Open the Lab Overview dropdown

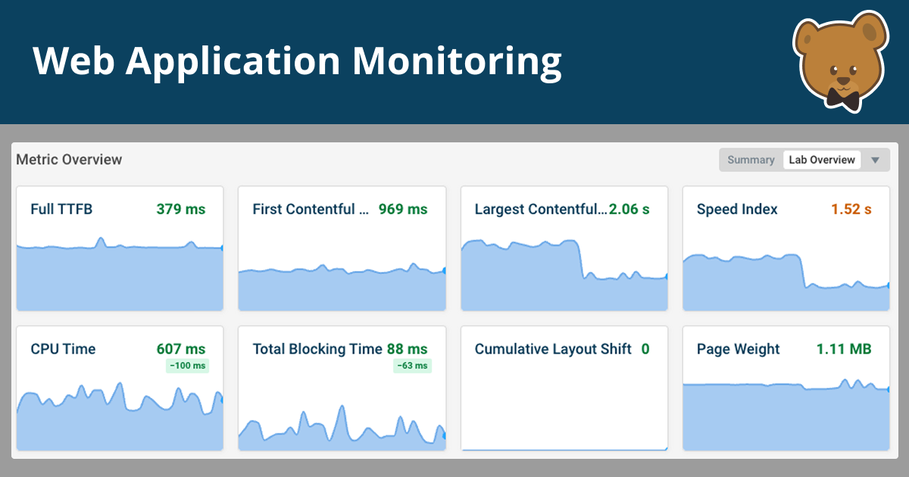pyautogui.click(x=821, y=160)
